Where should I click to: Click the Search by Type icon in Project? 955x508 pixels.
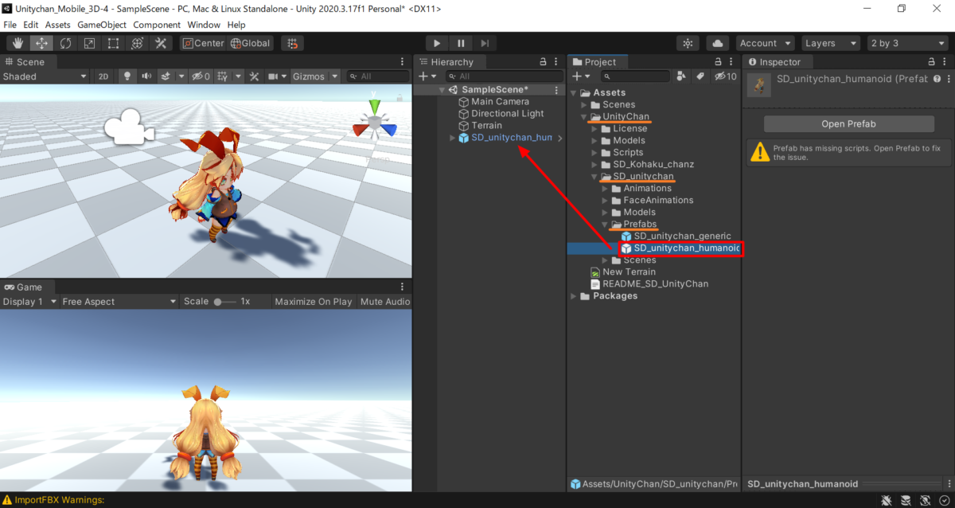[x=681, y=76]
